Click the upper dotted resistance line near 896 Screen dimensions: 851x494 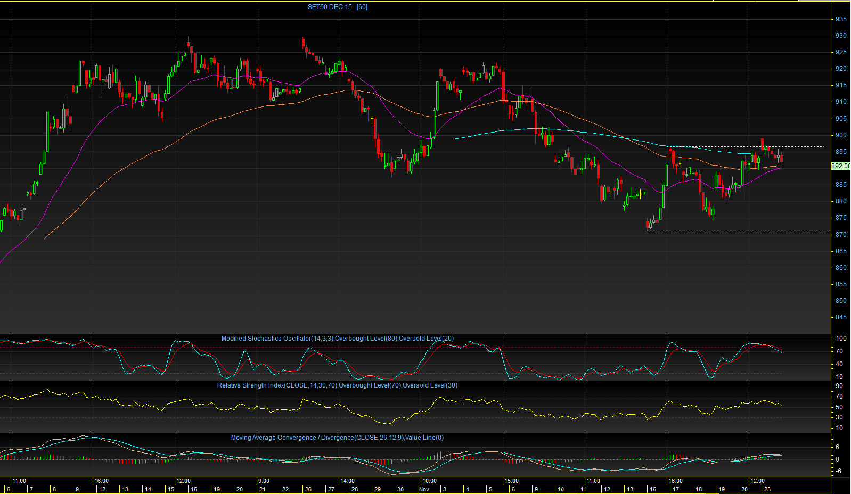[746, 146]
